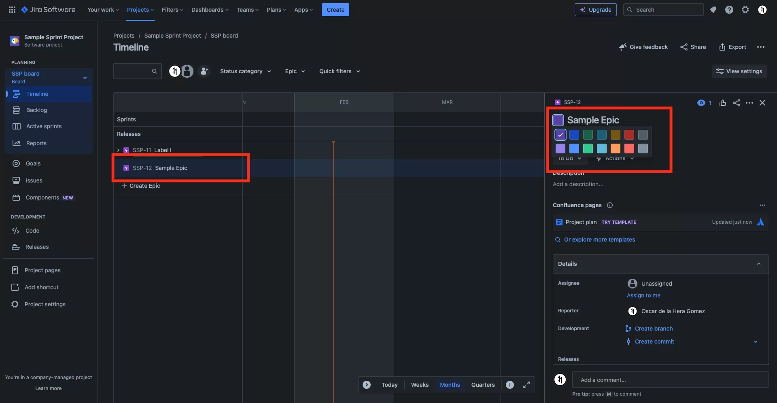Collapse the Details section

point(759,264)
